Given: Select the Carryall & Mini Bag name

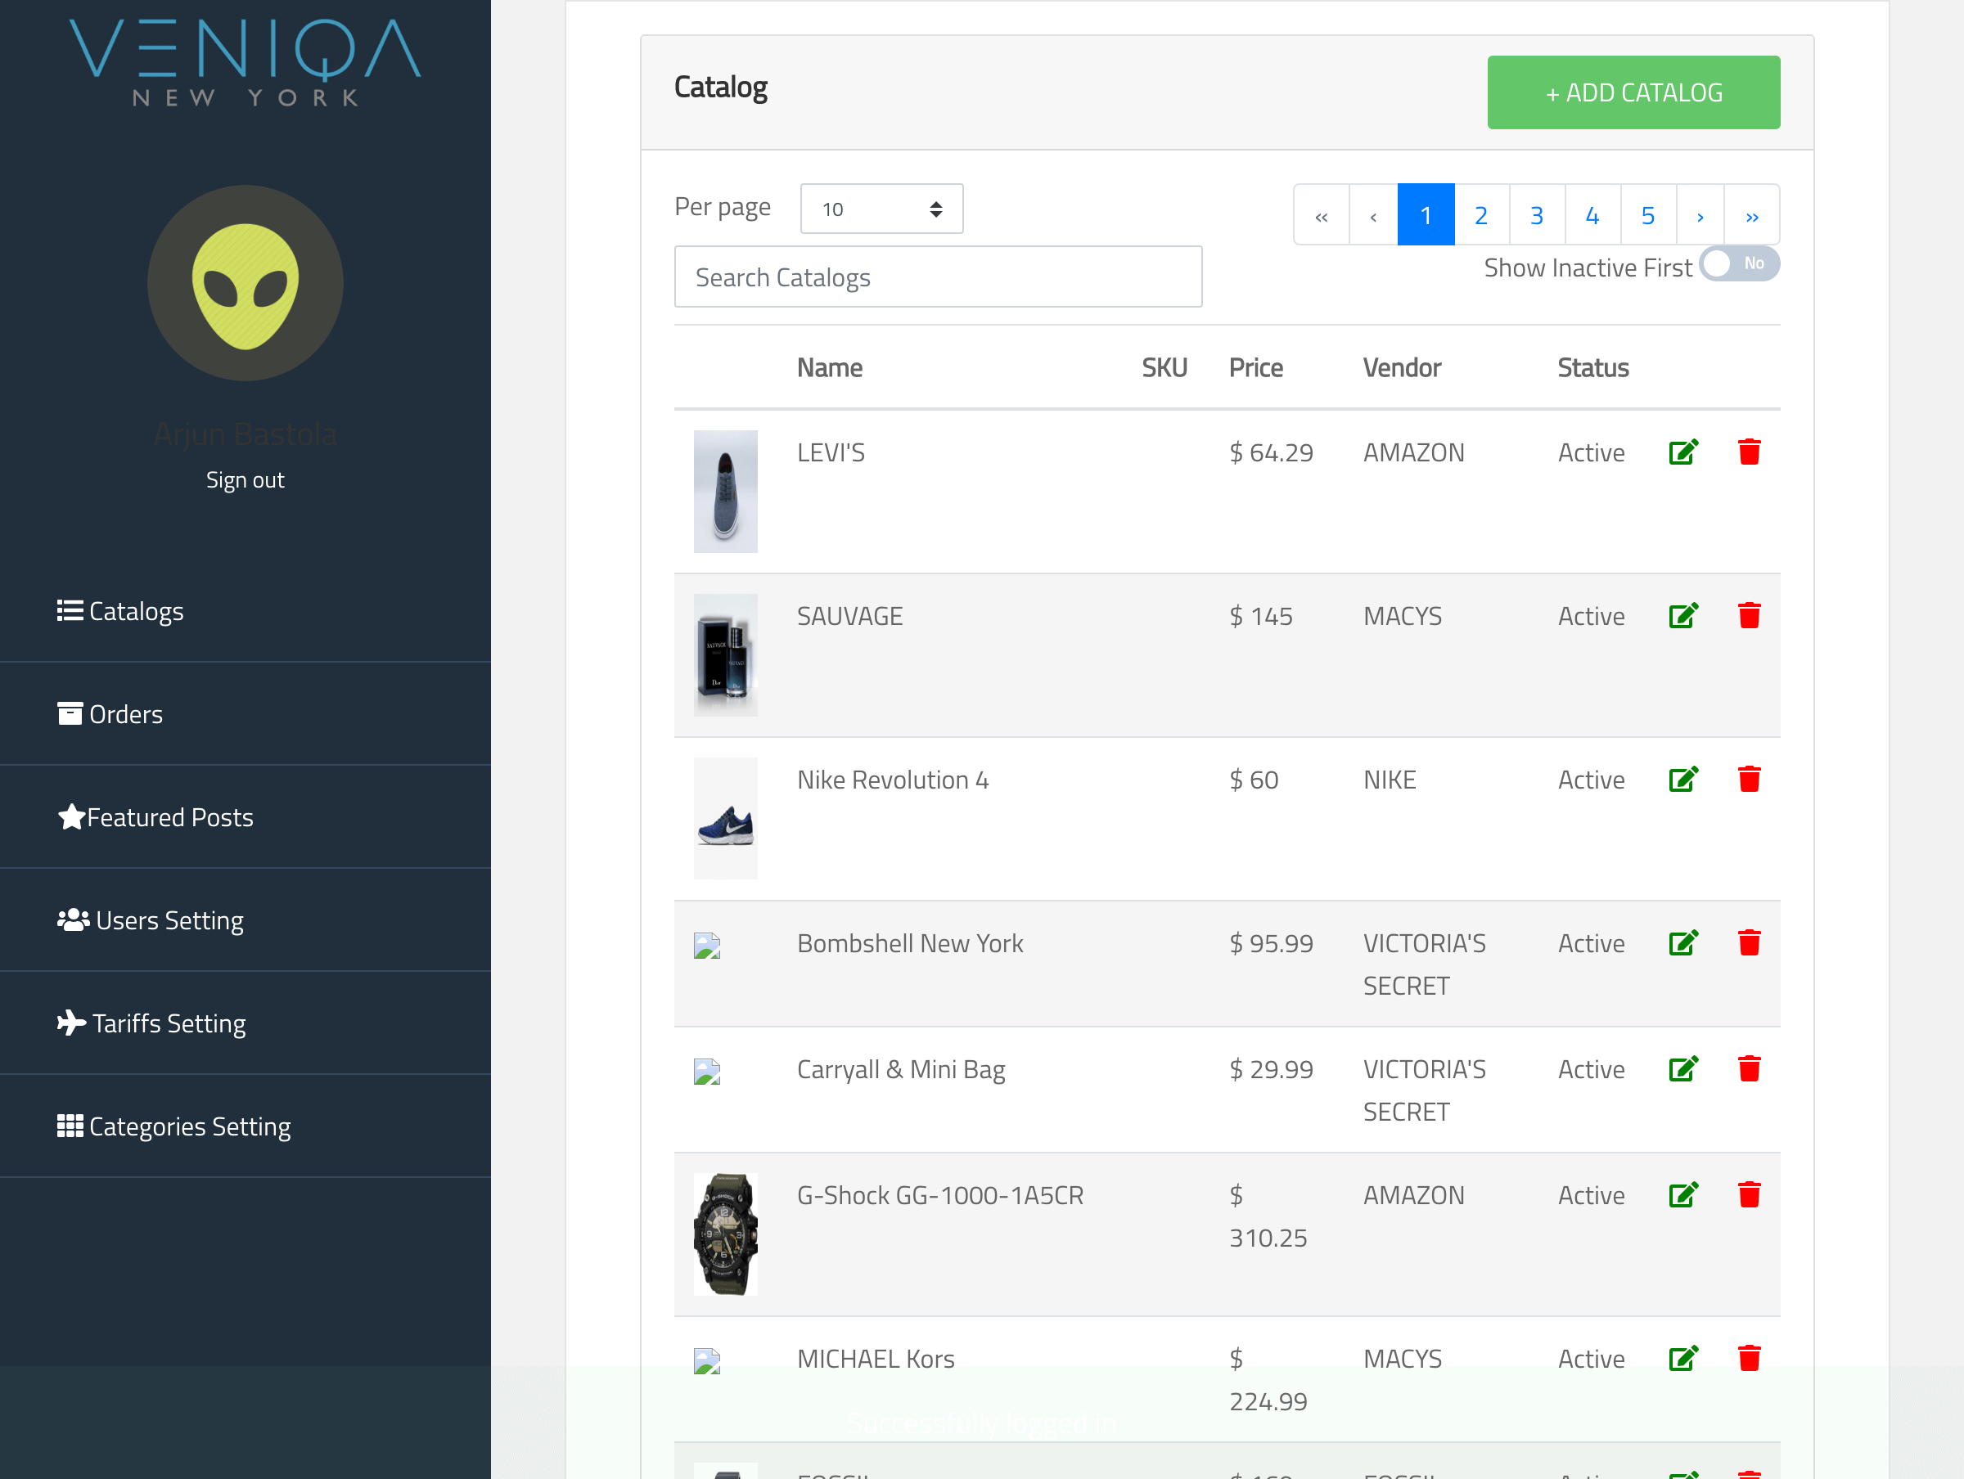Looking at the screenshot, I should point(901,1069).
